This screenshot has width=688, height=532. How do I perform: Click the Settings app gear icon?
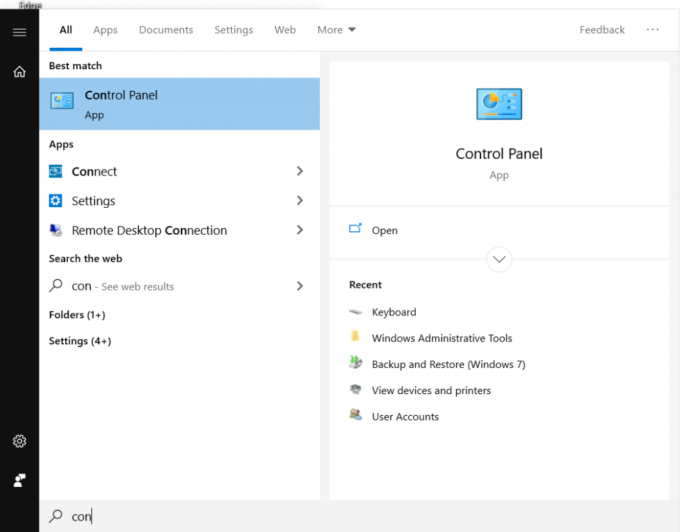(x=55, y=201)
